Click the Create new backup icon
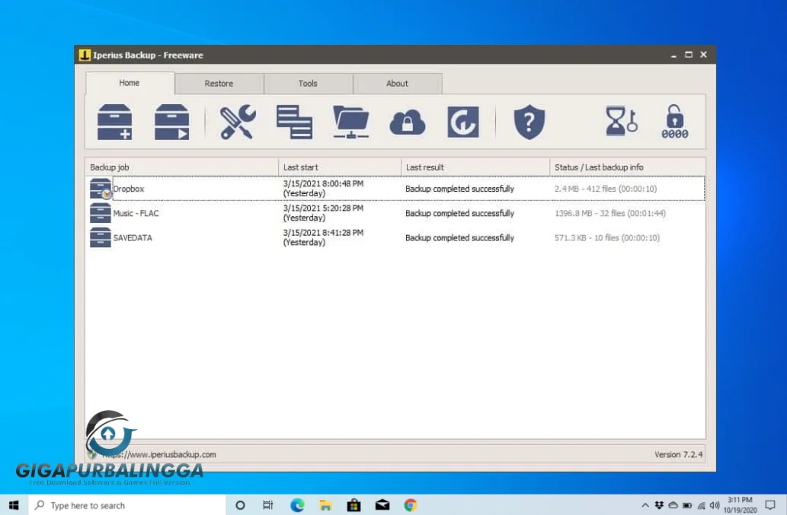This screenshot has height=515, width=787. point(115,122)
